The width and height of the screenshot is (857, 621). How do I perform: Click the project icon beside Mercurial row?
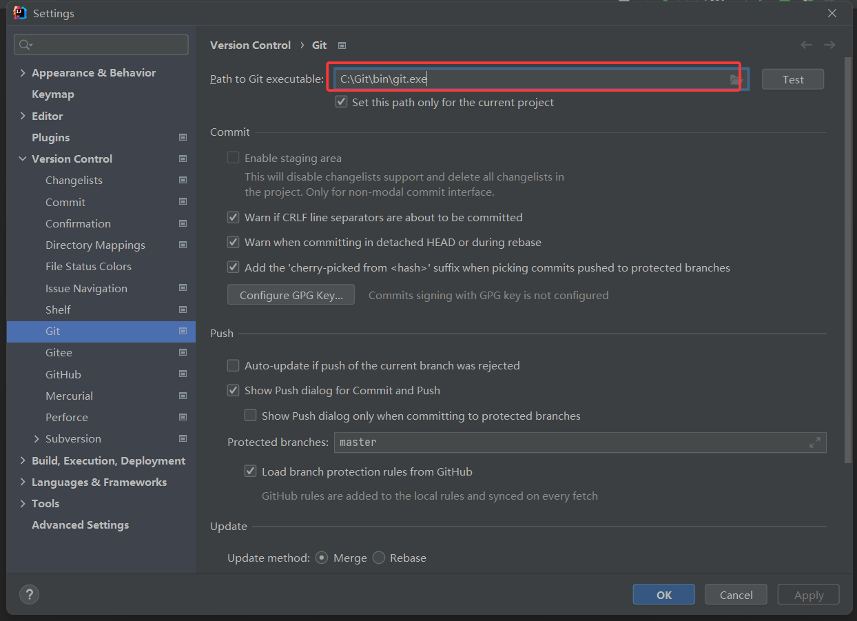pyautogui.click(x=183, y=396)
